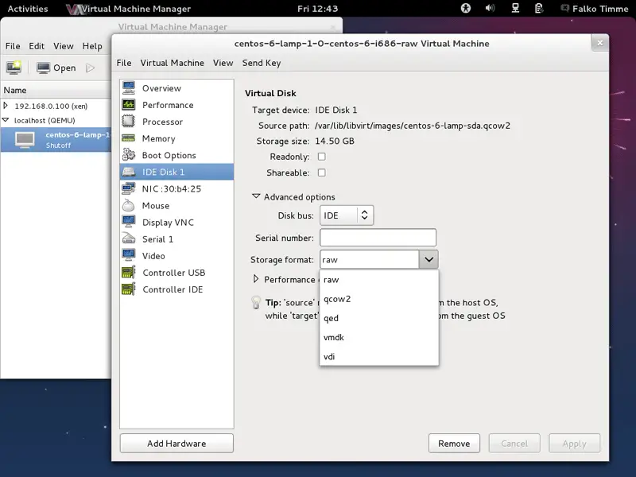
Task: Click the Controller IDE card icon
Action: (x=129, y=289)
